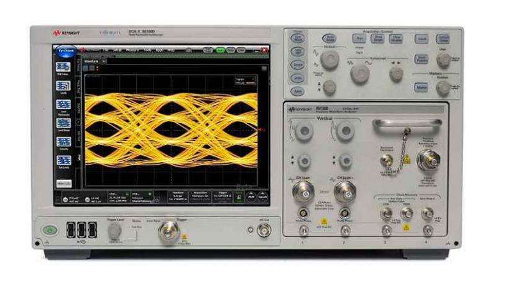Viewport: 518px width, 302px height.
Task: Switch to the Mask Test vertical tab
Action: 79,87
